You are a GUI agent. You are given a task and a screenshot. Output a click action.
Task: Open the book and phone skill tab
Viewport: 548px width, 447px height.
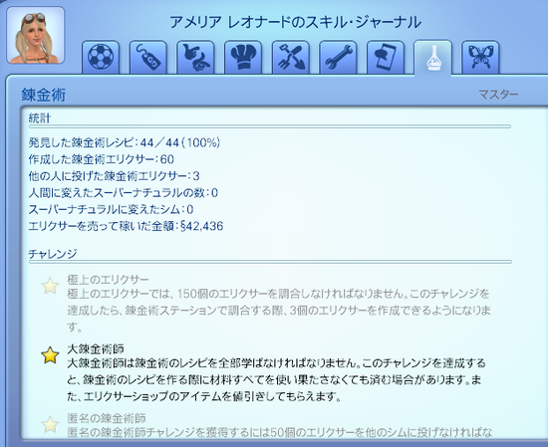coord(386,58)
